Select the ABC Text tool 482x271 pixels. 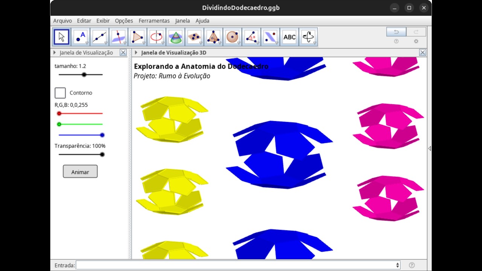tap(289, 37)
